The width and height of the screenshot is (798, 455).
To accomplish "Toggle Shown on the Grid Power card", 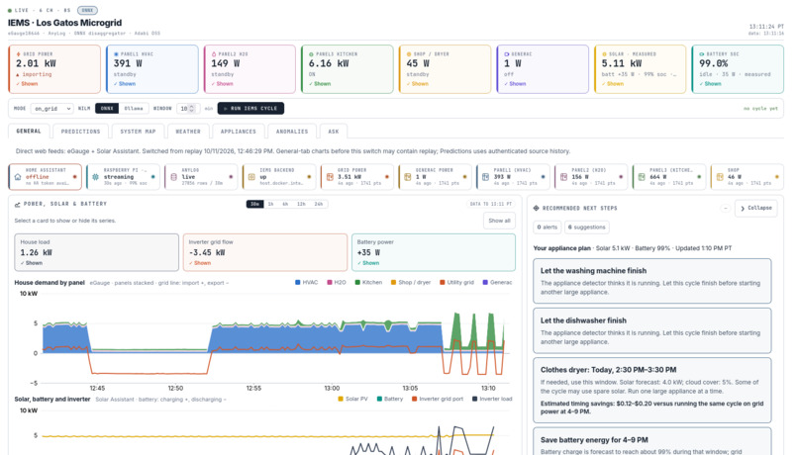I will click(27, 84).
